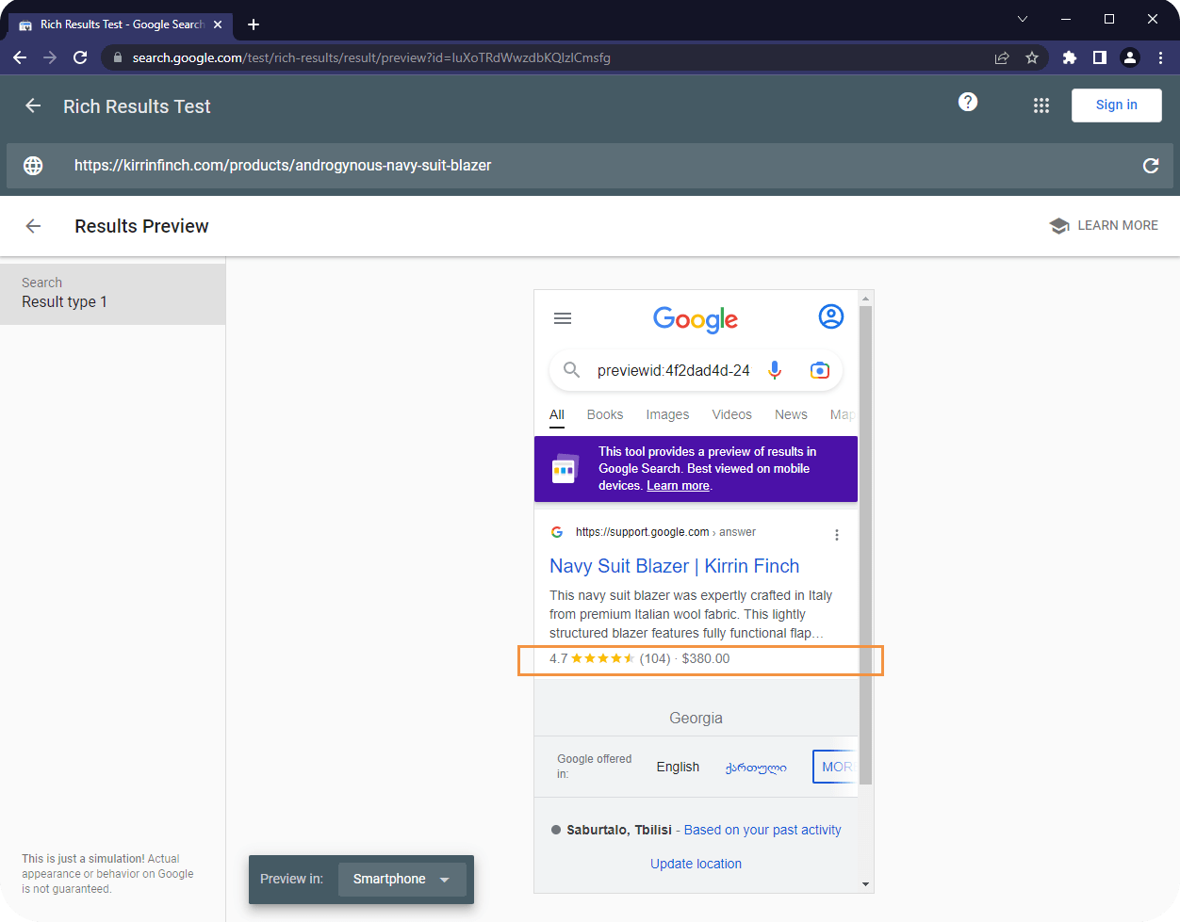Click the back arrow beside Rich Results Test title
This screenshot has width=1180, height=922.
click(x=33, y=105)
